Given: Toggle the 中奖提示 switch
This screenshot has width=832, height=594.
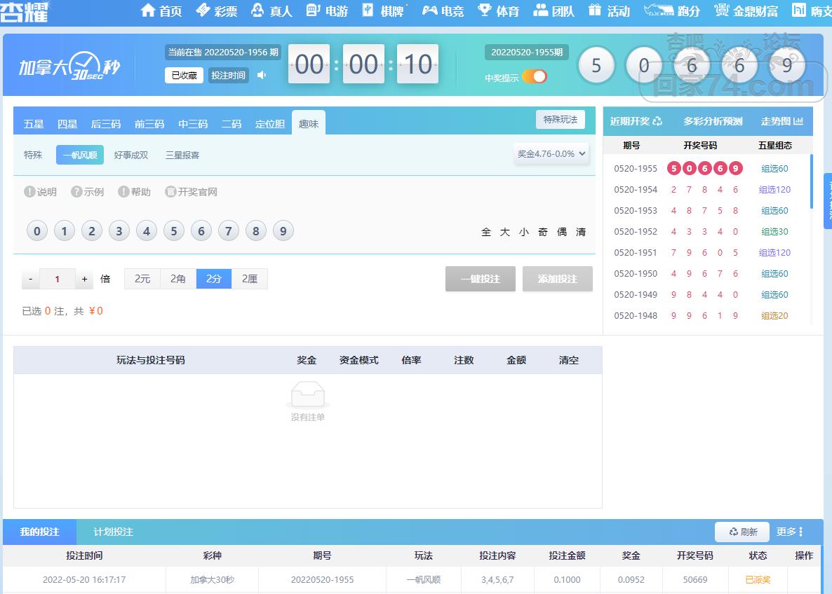Looking at the screenshot, I should [x=535, y=77].
